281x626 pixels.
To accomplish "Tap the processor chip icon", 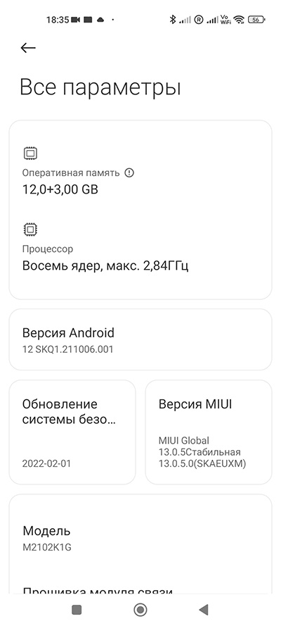I will tap(30, 230).
